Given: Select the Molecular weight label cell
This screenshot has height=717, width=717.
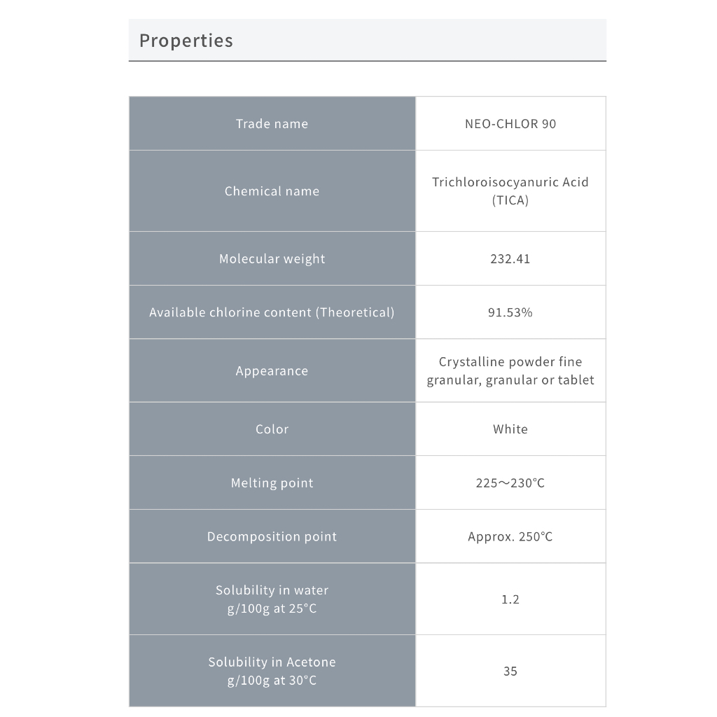Looking at the screenshot, I should pyautogui.click(x=272, y=258).
